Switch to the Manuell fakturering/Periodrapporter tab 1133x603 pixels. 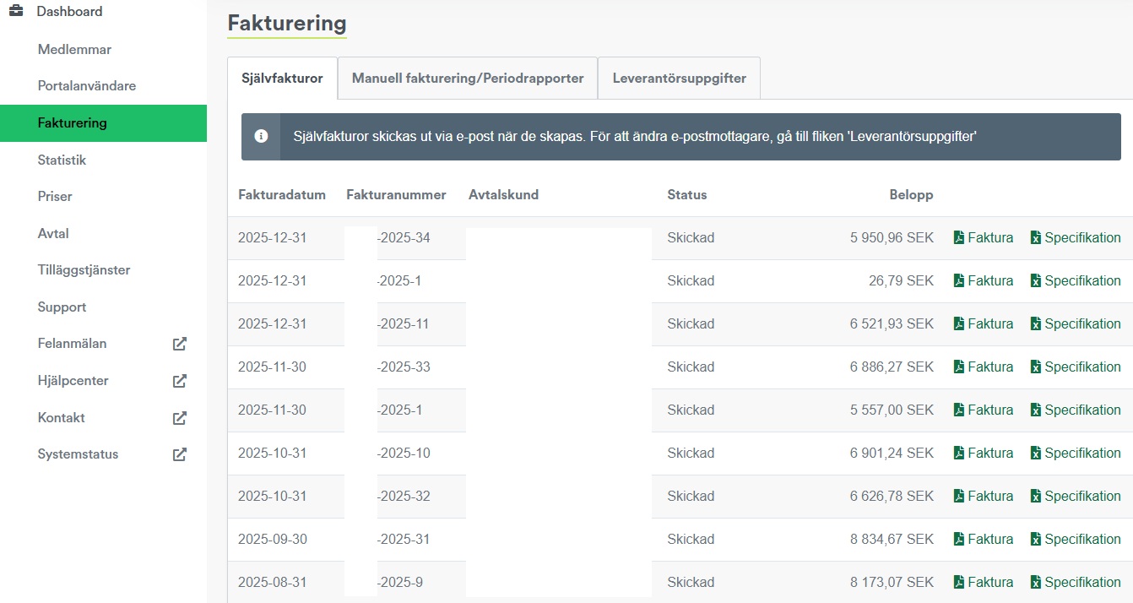468,79
